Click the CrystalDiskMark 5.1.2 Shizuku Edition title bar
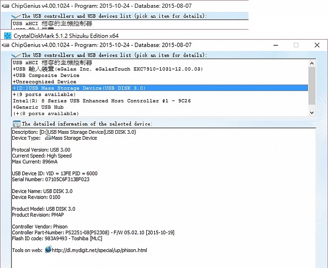The height and width of the screenshot is (268, 328). (66, 36)
